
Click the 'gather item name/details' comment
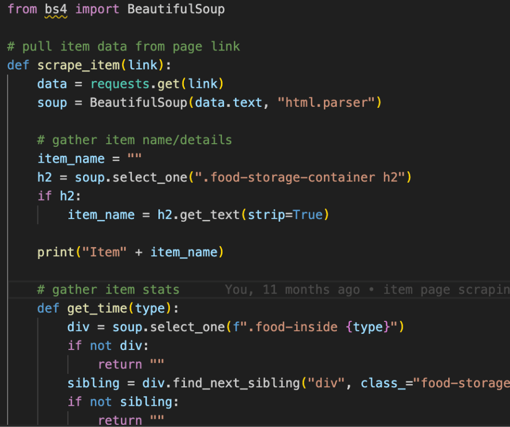pos(135,140)
